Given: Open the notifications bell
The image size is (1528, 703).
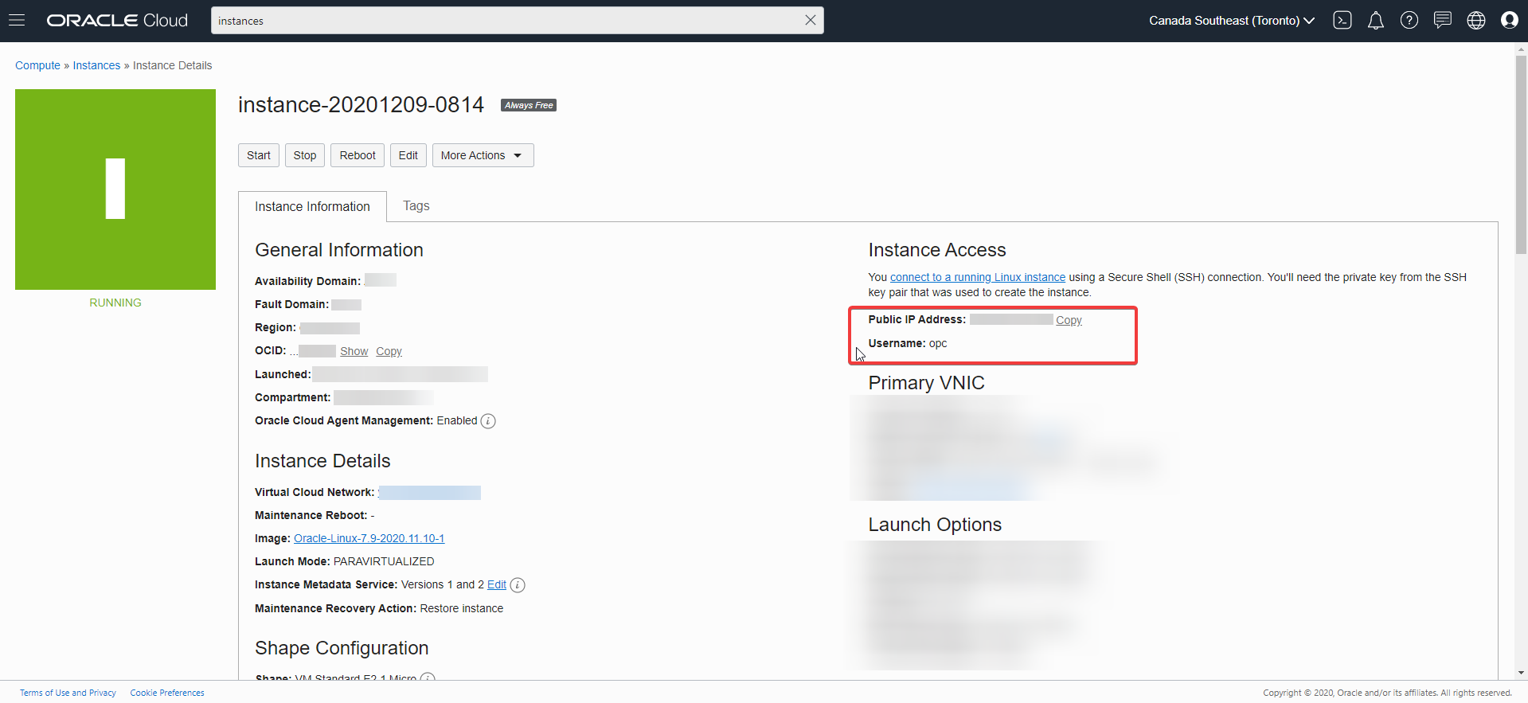Looking at the screenshot, I should tap(1376, 21).
